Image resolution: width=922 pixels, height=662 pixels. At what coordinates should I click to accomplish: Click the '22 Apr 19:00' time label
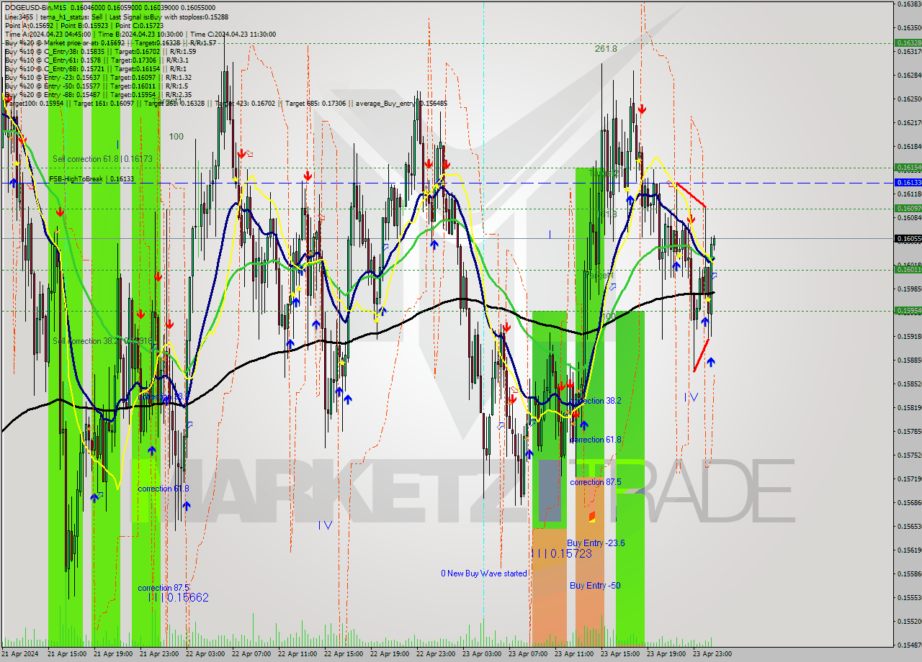[x=390, y=654]
